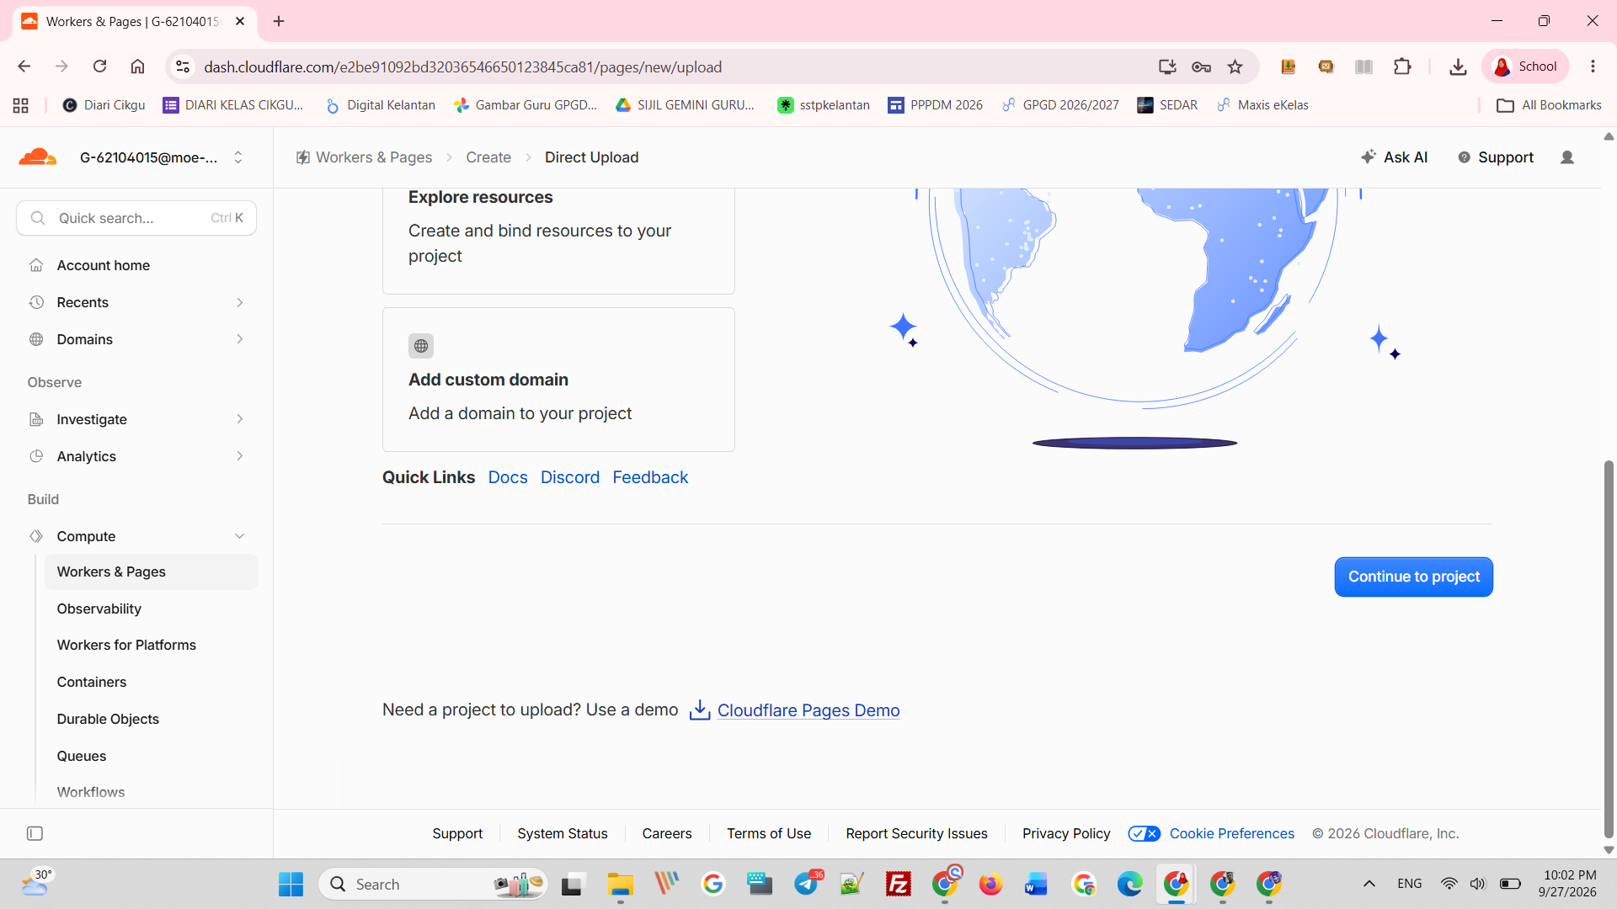Open footer System Status link
This screenshot has height=909, width=1617.
click(563, 833)
